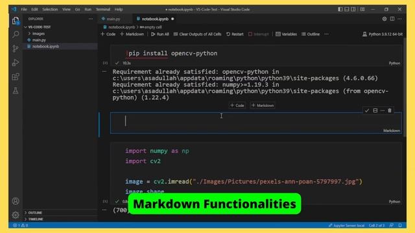Open the Search view in activity bar
The width and height of the screenshot is (415, 233).
[x=16, y=34]
